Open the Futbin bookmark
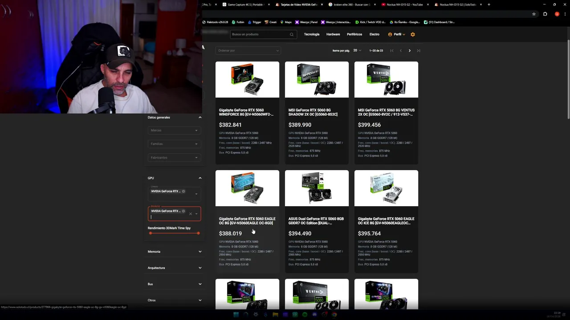This screenshot has width=570, height=320. click(x=238, y=22)
